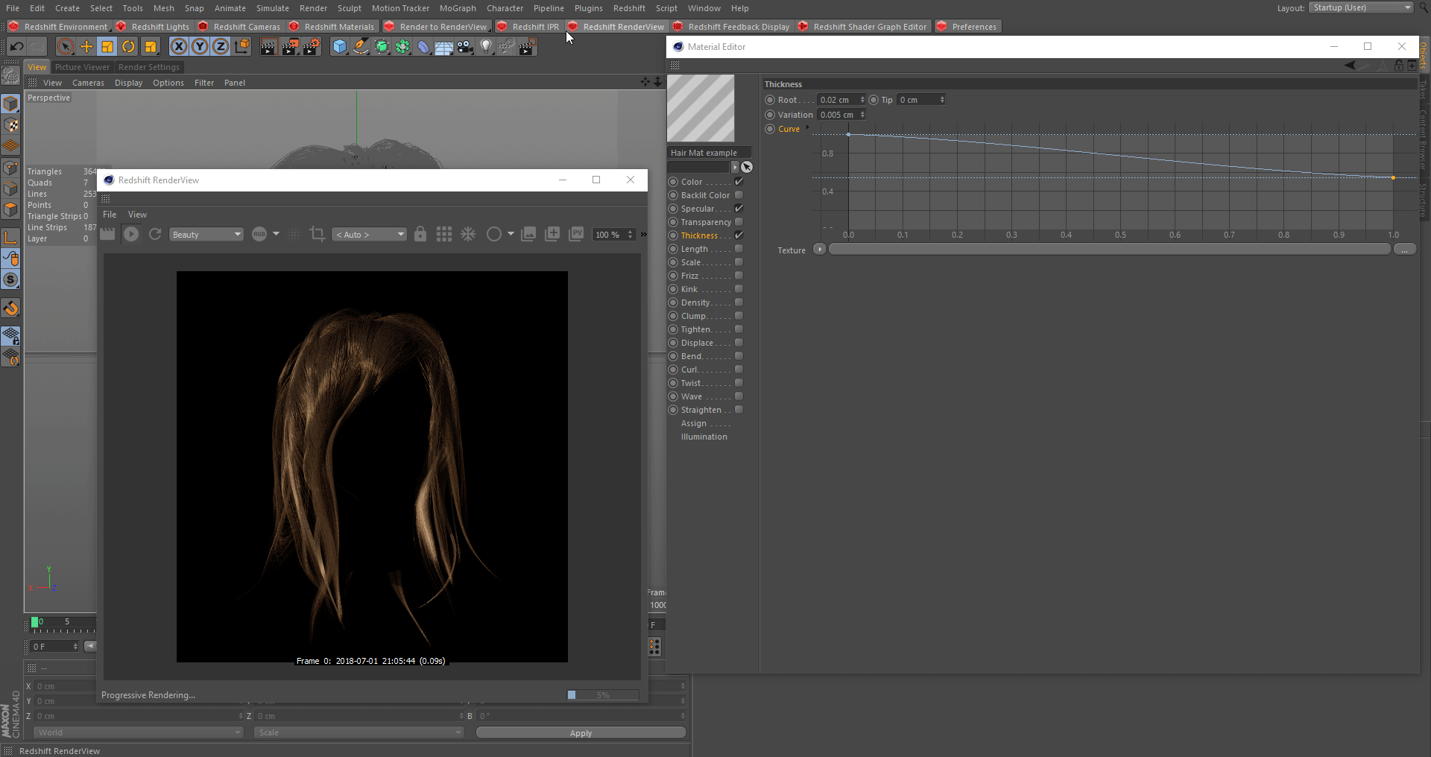Uncheck the Specular channel checkbox
The height and width of the screenshot is (757, 1431).
coord(739,209)
